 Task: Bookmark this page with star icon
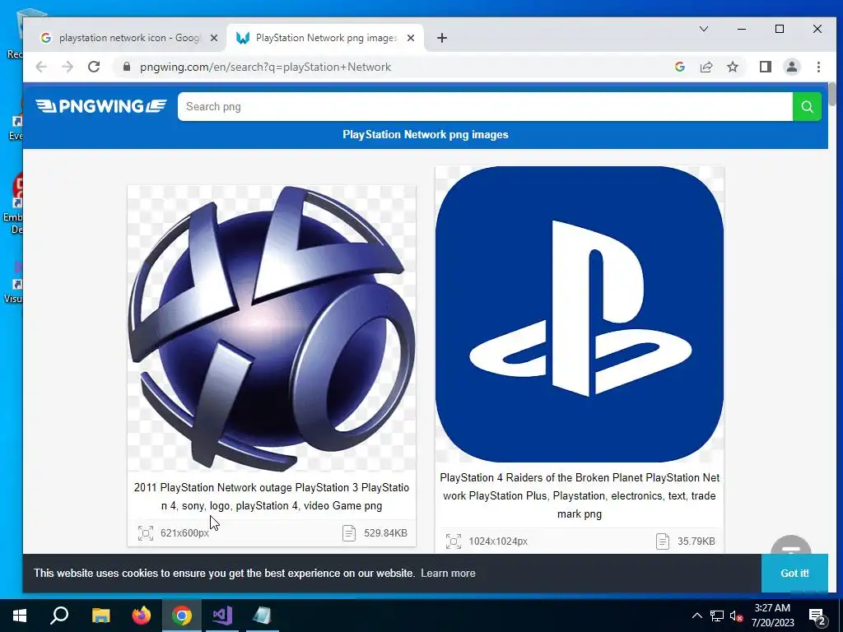click(x=732, y=67)
